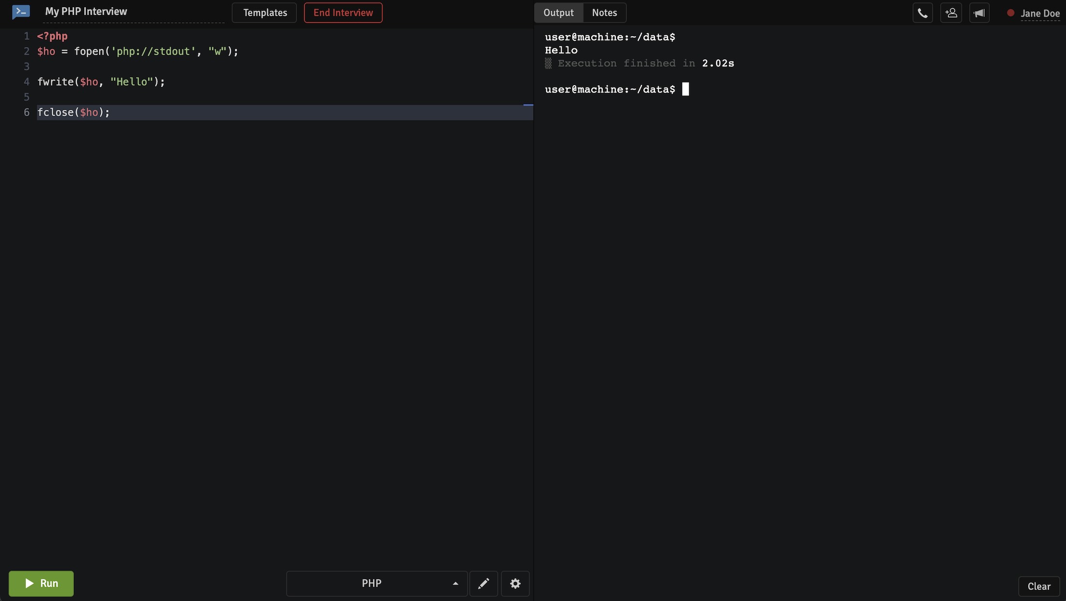Screen dimensions: 1066x601
Task: Select the Output tab
Action: tap(558, 13)
